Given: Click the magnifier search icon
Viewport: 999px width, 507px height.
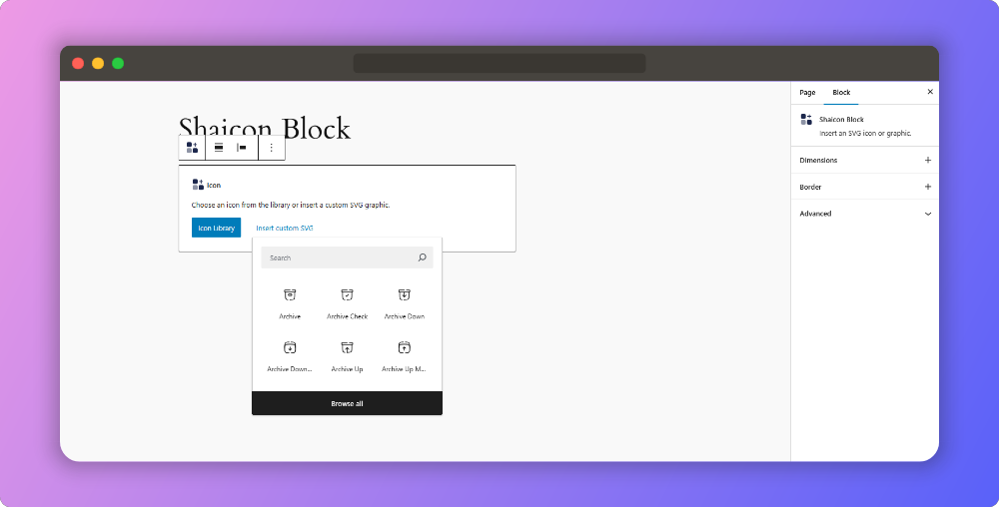Looking at the screenshot, I should (422, 257).
